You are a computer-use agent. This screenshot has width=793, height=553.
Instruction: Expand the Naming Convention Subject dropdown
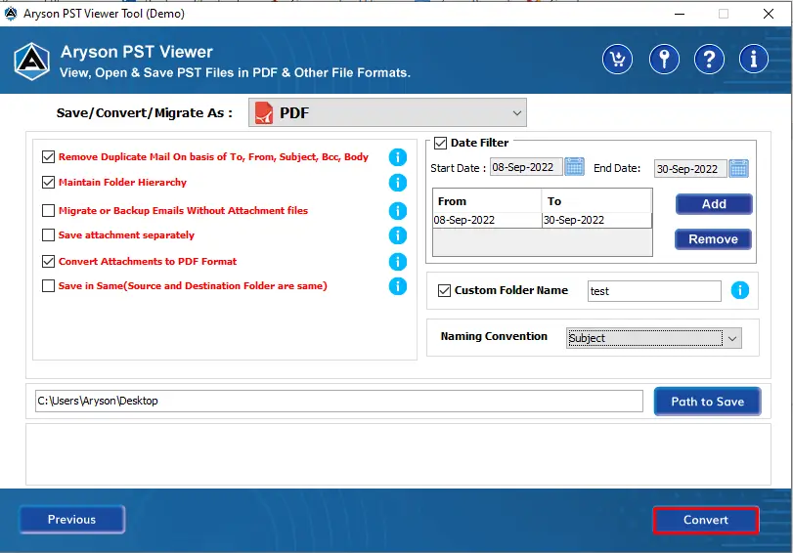[x=654, y=338]
